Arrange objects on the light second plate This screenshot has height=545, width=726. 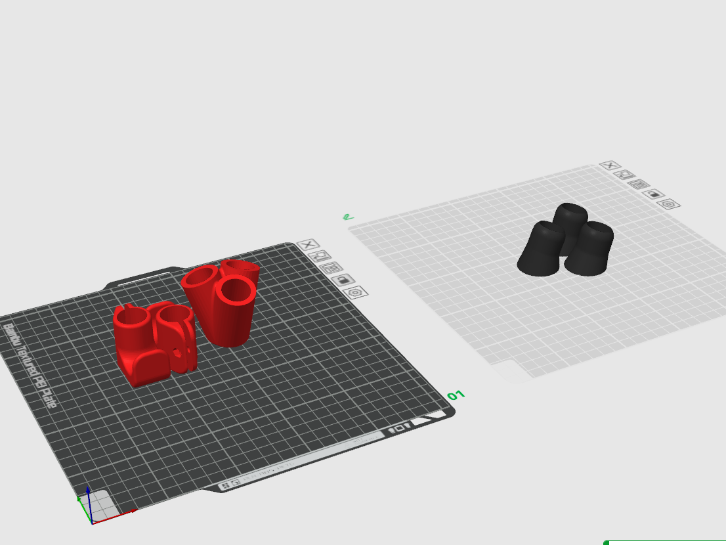(x=639, y=185)
